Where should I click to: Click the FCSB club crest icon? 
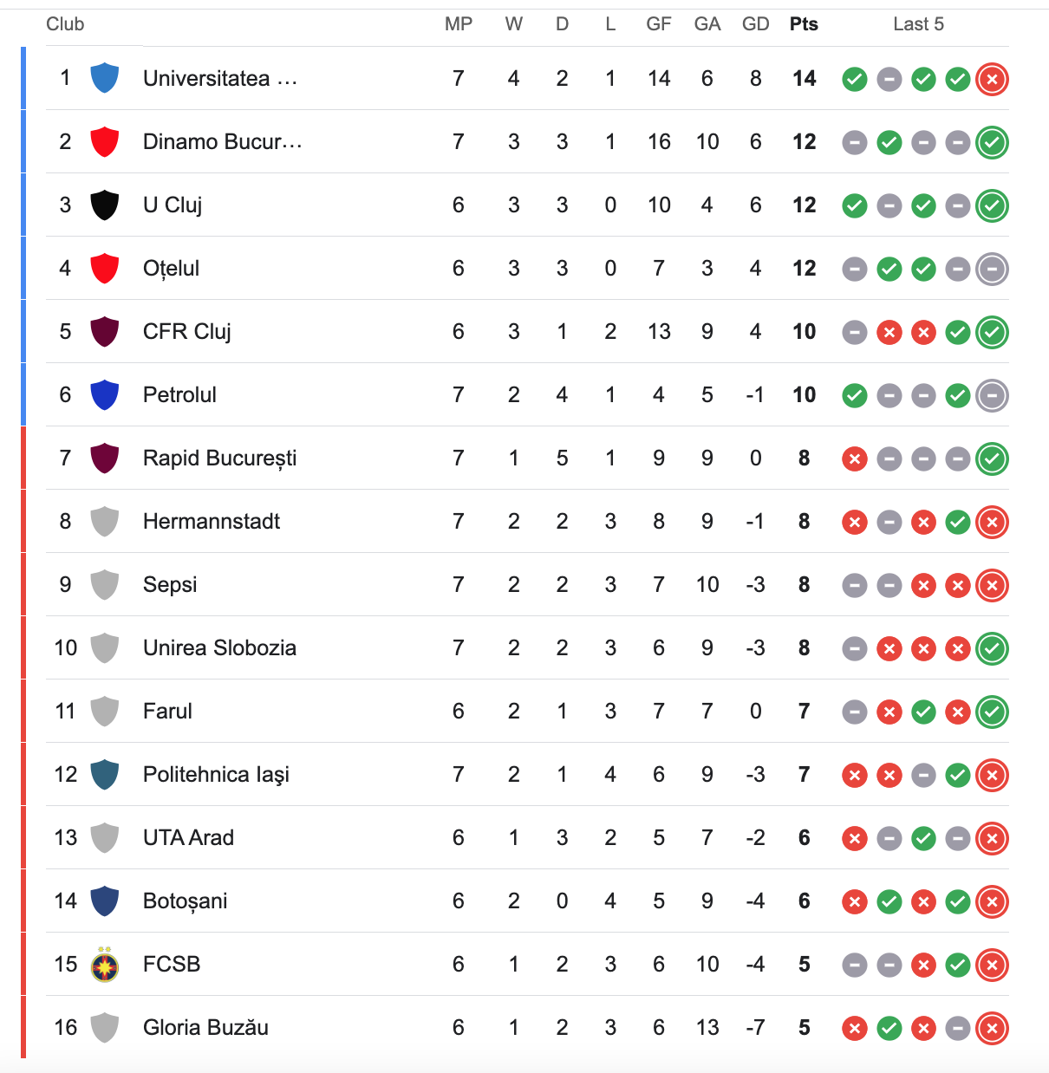105,964
